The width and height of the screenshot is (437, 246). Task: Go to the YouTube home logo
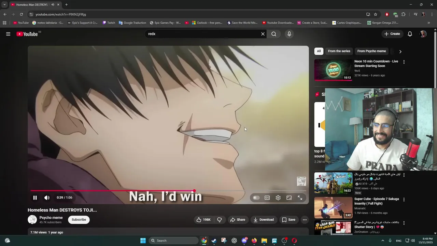(27, 34)
